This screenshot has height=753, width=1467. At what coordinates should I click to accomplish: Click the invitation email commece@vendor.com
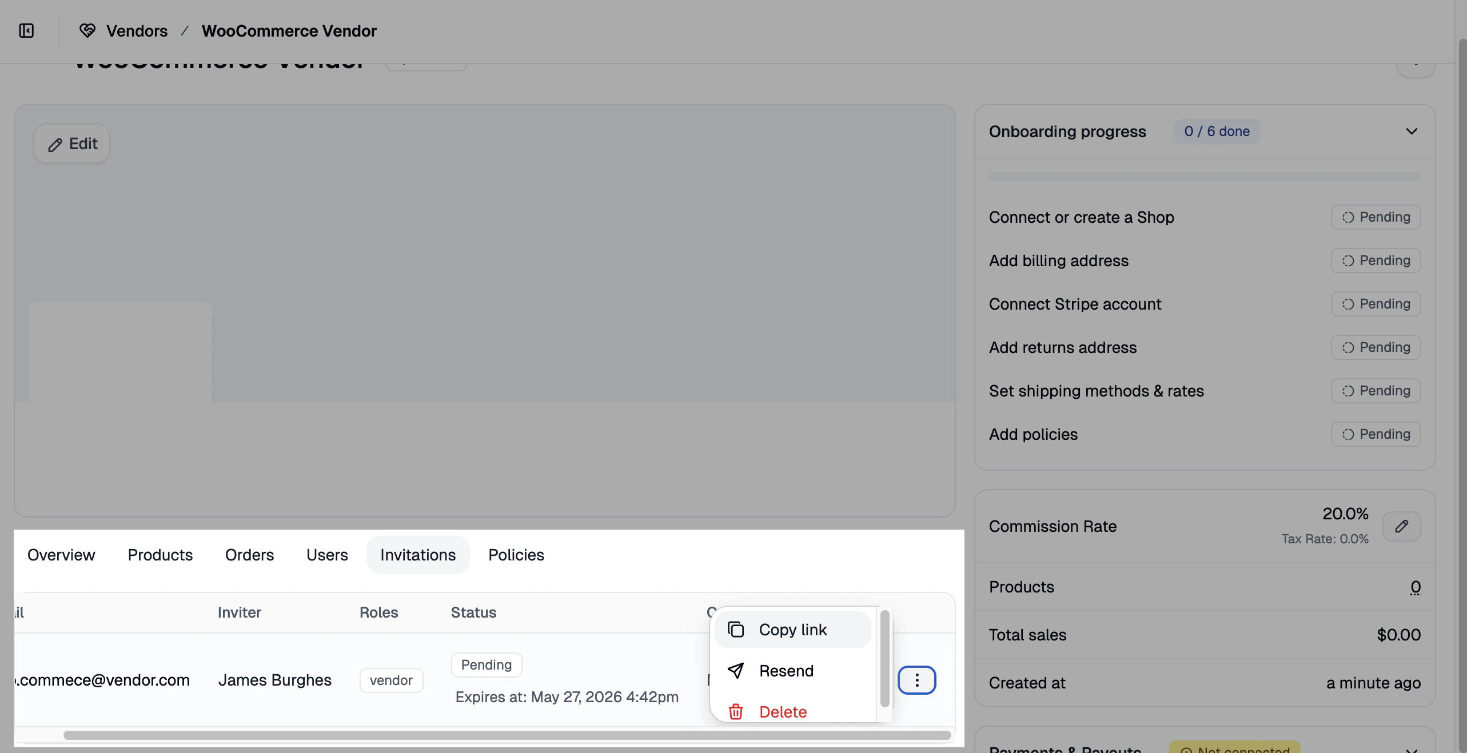(102, 680)
